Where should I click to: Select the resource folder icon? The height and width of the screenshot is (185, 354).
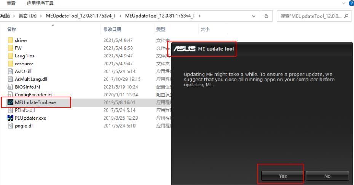(x=10, y=64)
